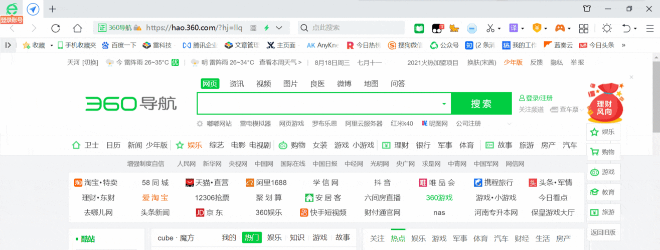Screen dimensions: 660x250
Task: Open the AnyKne bookmark
Action: click(322, 45)
